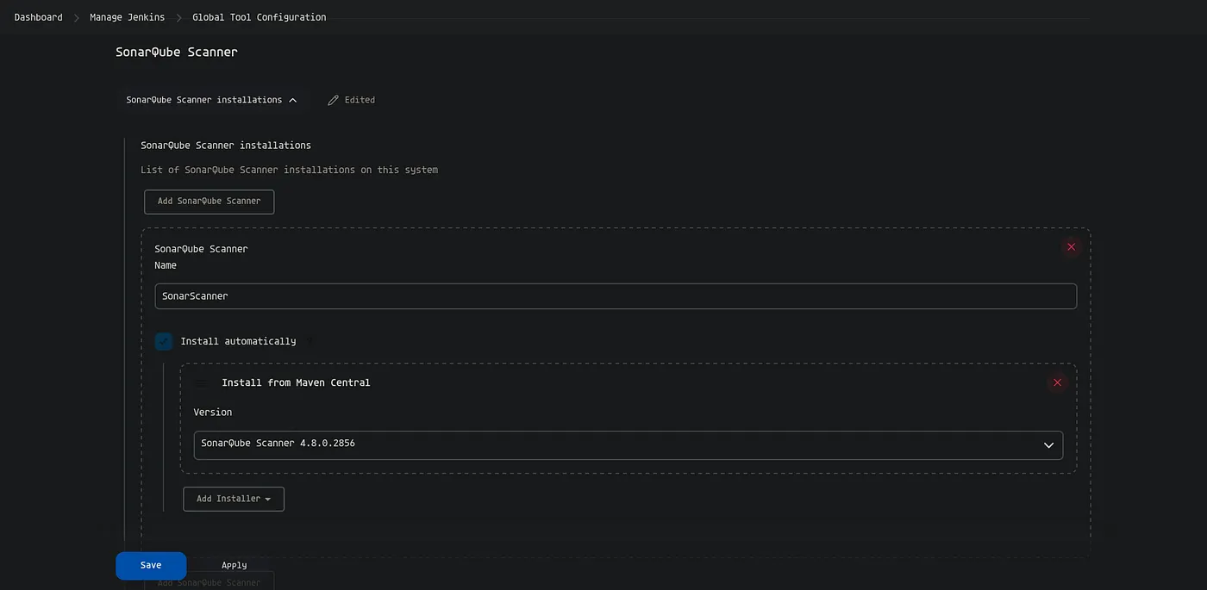Open the Add Installer dropdown
The height and width of the screenshot is (590, 1207).
pyautogui.click(x=234, y=499)
